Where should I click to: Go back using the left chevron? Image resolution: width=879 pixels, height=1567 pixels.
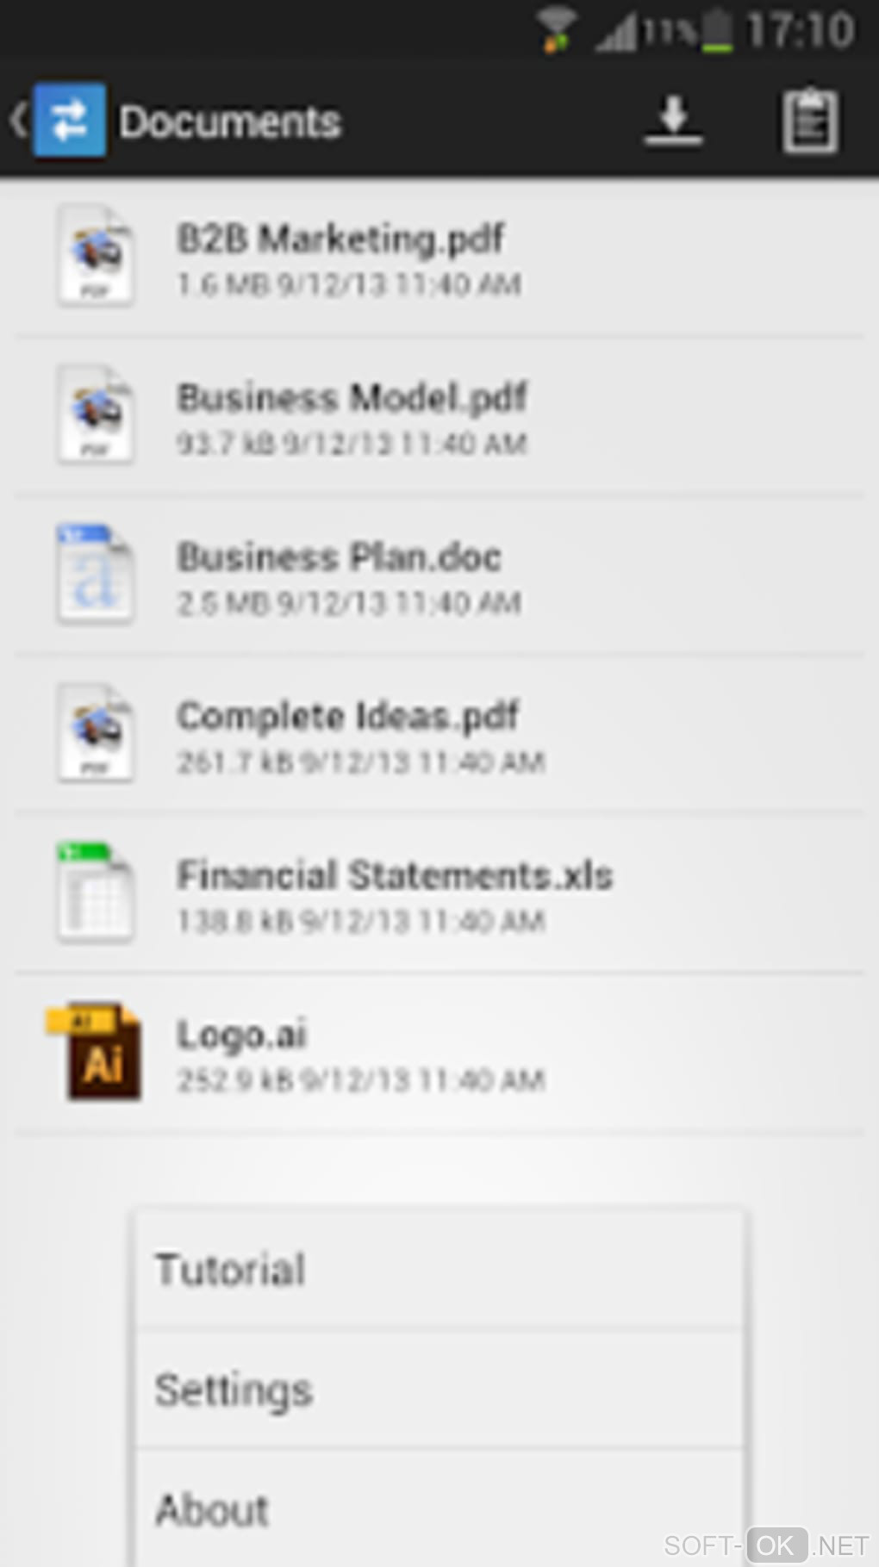pos(18,120)
